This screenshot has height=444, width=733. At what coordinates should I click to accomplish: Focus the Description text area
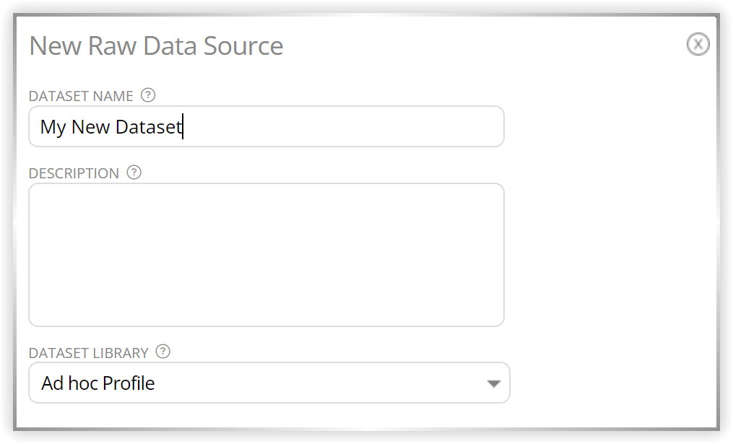[x=266, y=255]
